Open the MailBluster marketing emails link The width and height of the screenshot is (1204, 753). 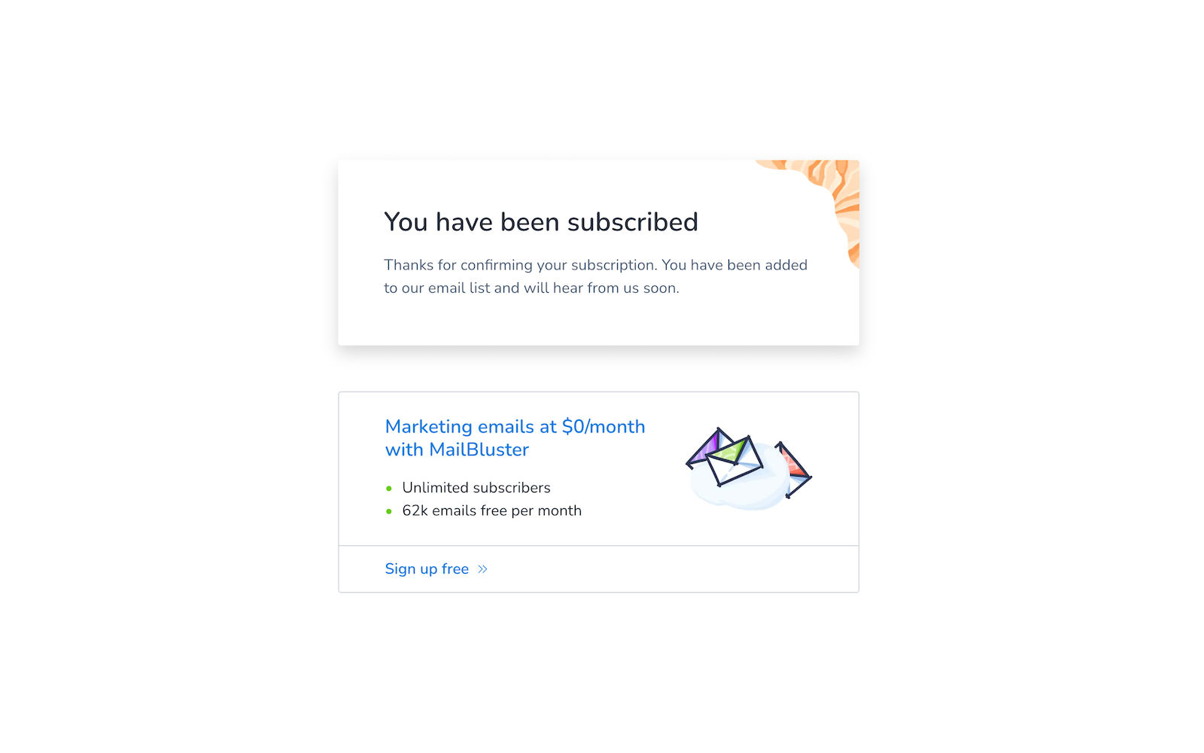(x=514, y=437)
